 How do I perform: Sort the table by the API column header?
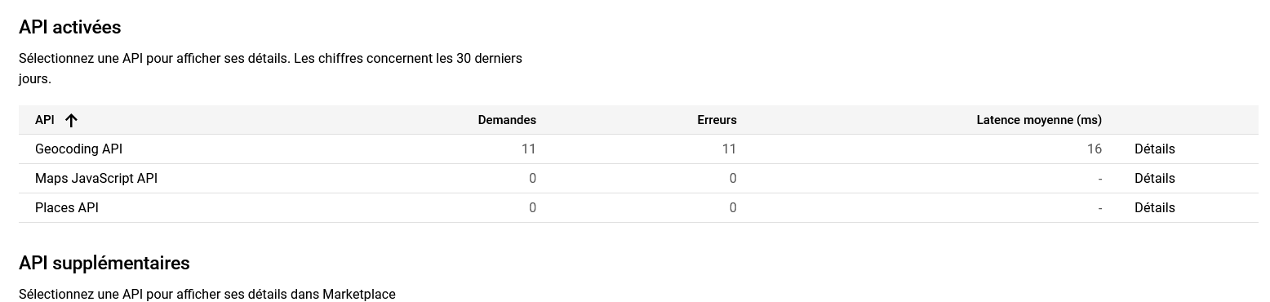[45, 120]
